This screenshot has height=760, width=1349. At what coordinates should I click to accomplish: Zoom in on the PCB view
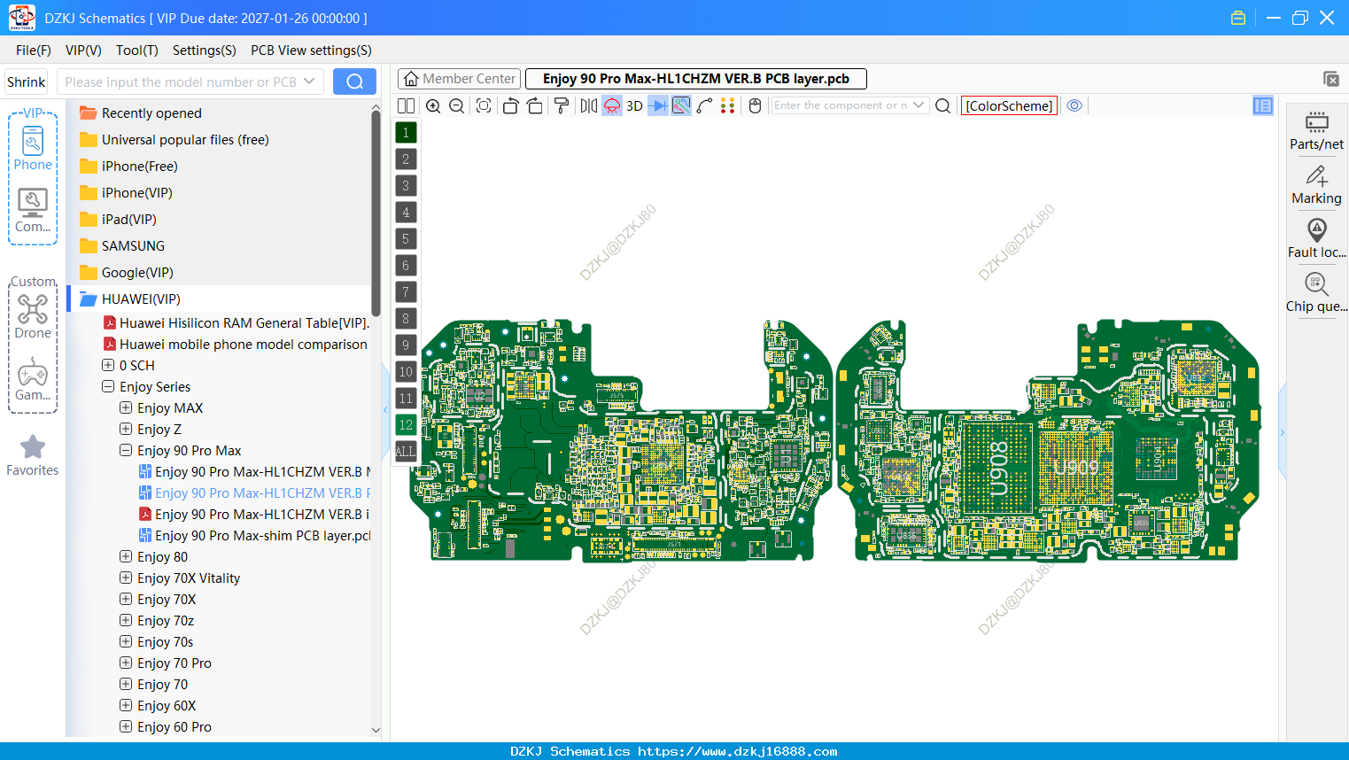pyautogui.click(x=433, y=105)
